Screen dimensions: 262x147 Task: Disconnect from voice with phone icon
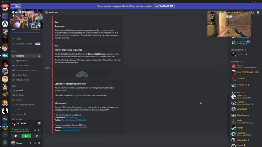pyautogui.click(x=39, y=130)
